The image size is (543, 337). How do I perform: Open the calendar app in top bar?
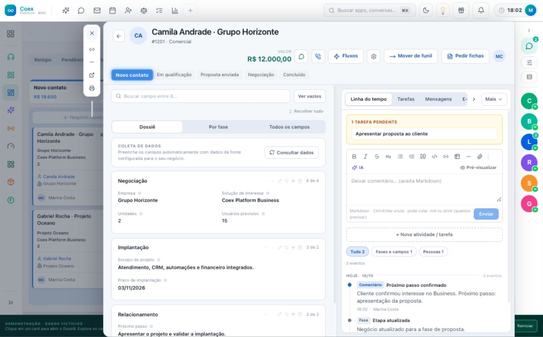click(112, 10)
